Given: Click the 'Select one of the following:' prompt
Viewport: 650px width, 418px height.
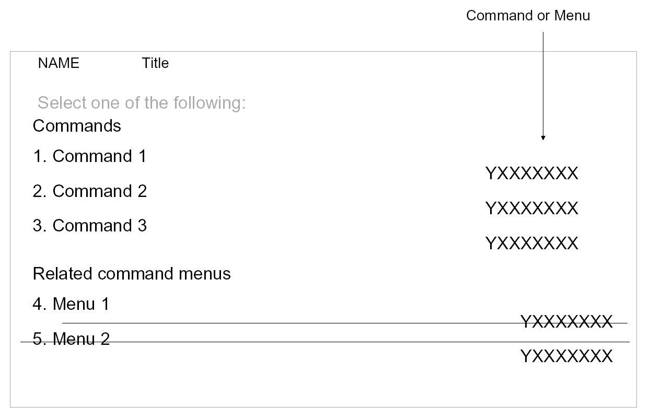Looking at the screenshot, I should (142, 103).
